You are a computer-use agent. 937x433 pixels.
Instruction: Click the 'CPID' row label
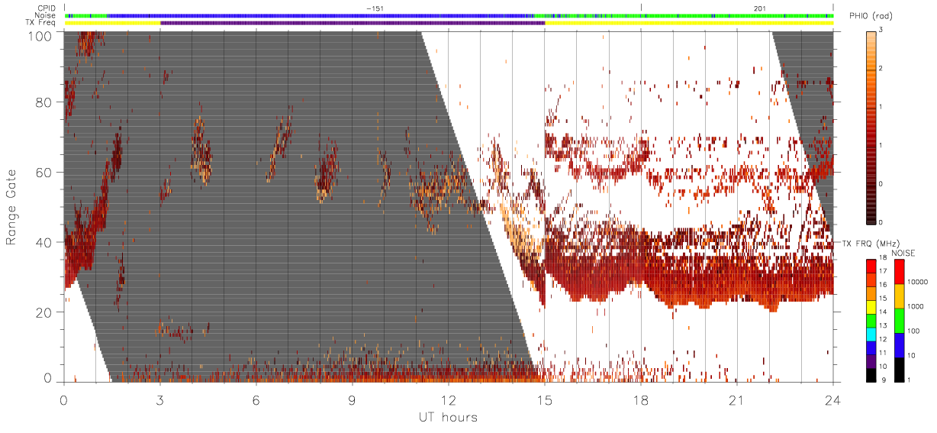46,8
